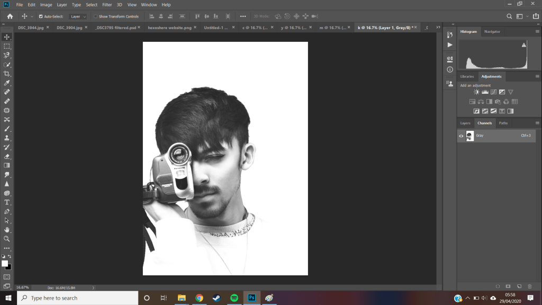The width and height of the screenshot is (542, 305).
Task: Open the Navigator panel tab
Action: (492, 32)
